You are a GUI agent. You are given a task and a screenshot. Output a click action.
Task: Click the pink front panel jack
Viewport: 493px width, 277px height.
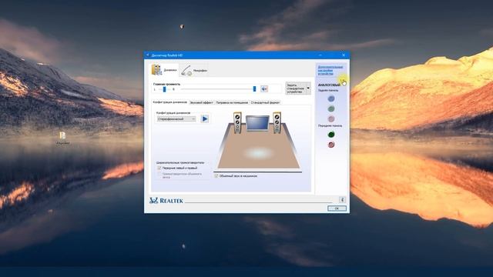tap(331, 145)
